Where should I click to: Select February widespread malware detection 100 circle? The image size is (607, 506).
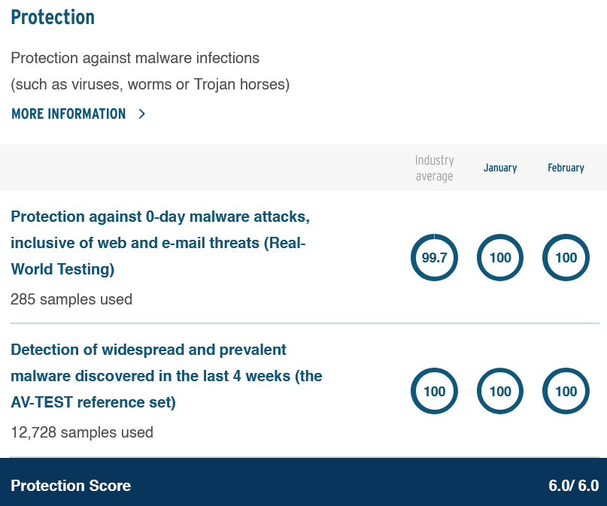[566, 391]
